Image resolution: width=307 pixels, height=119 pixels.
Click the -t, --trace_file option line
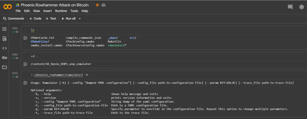pyautogui.click(x=92, y=113)
